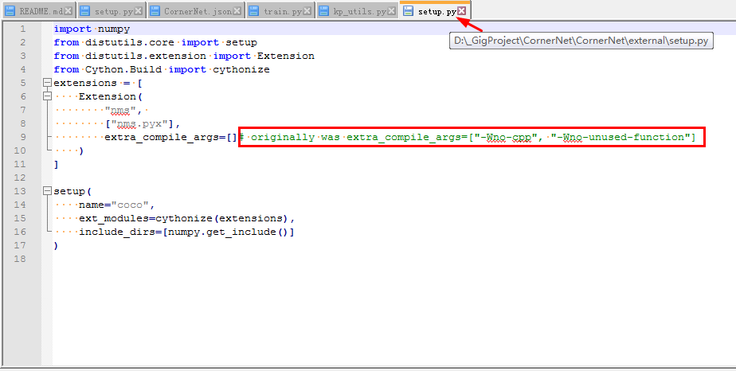Viewport: 736px width, 371px height.
Task: Click line number 1 in the margin
Action: coord(23,29)
